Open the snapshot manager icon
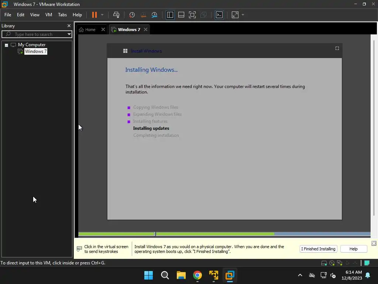This screenshot has width=378, height=284. pos(154,15)
